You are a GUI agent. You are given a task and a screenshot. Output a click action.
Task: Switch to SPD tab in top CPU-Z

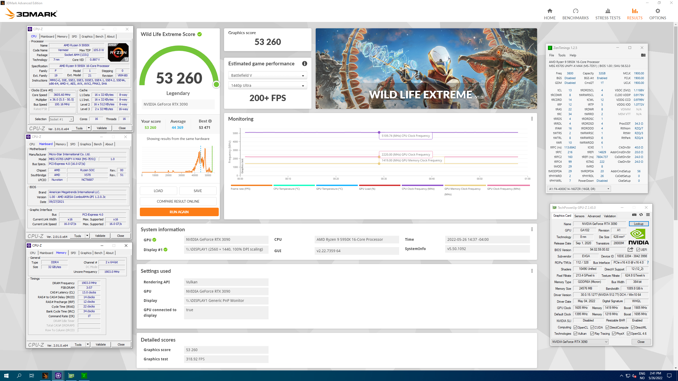[x=74, y=37]
